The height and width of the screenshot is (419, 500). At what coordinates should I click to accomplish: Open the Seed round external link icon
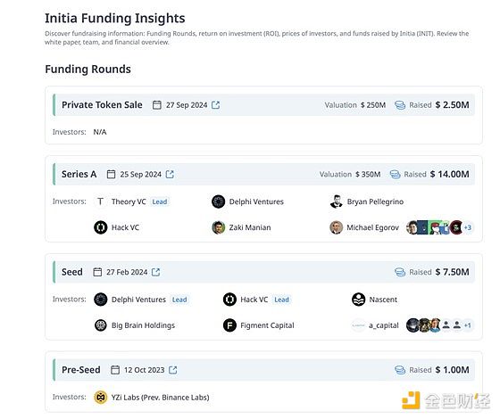tap(156, 272)
